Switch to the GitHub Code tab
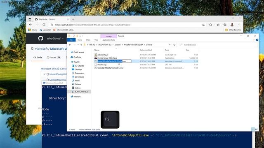 (x=38, y=58)
